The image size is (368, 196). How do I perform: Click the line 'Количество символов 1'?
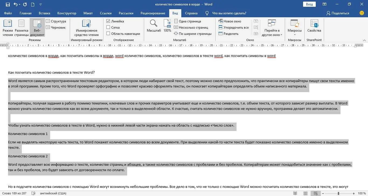[x=28, y=134]
